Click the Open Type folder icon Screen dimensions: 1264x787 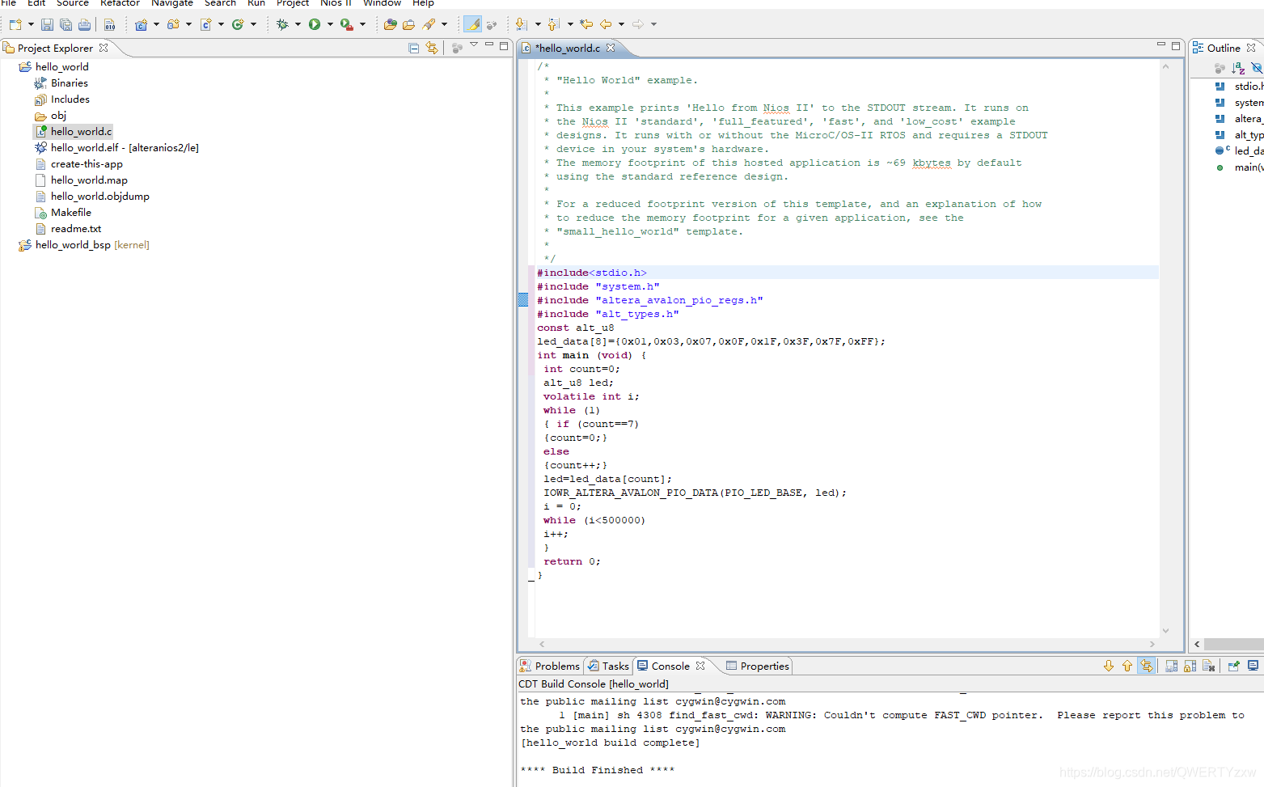pyautogui.click(x=409, y=24)
